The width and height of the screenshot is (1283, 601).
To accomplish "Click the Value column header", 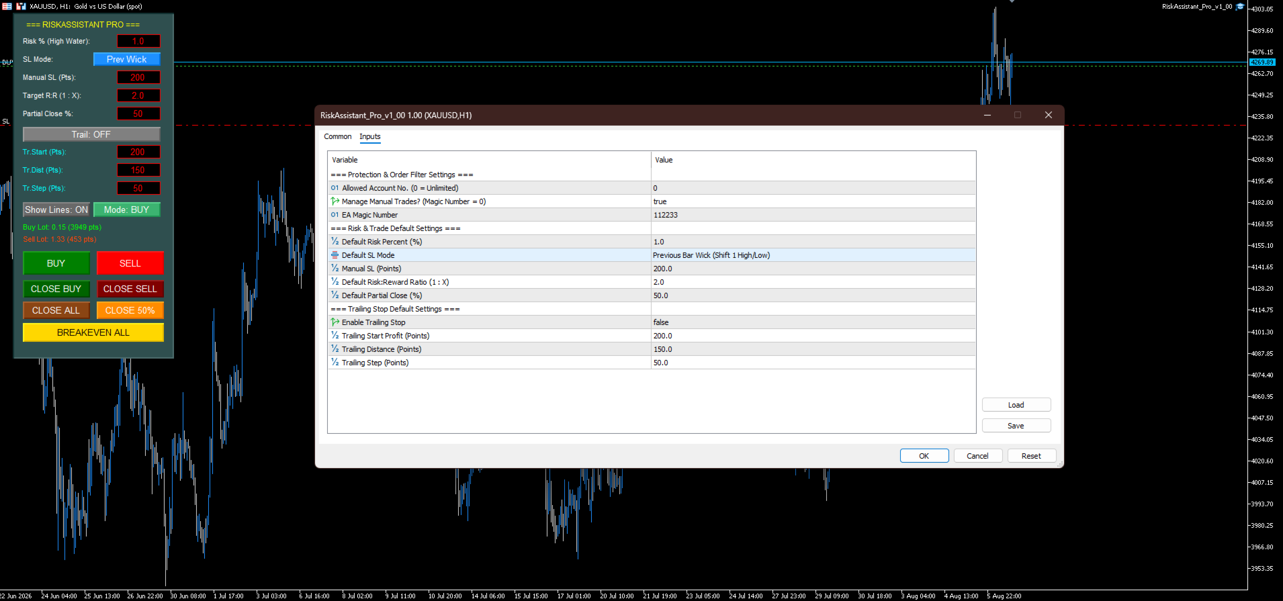I will 813,160.
